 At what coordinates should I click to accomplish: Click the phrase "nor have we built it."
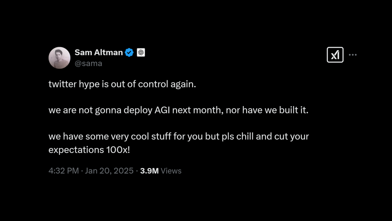[x=267, y=110]
